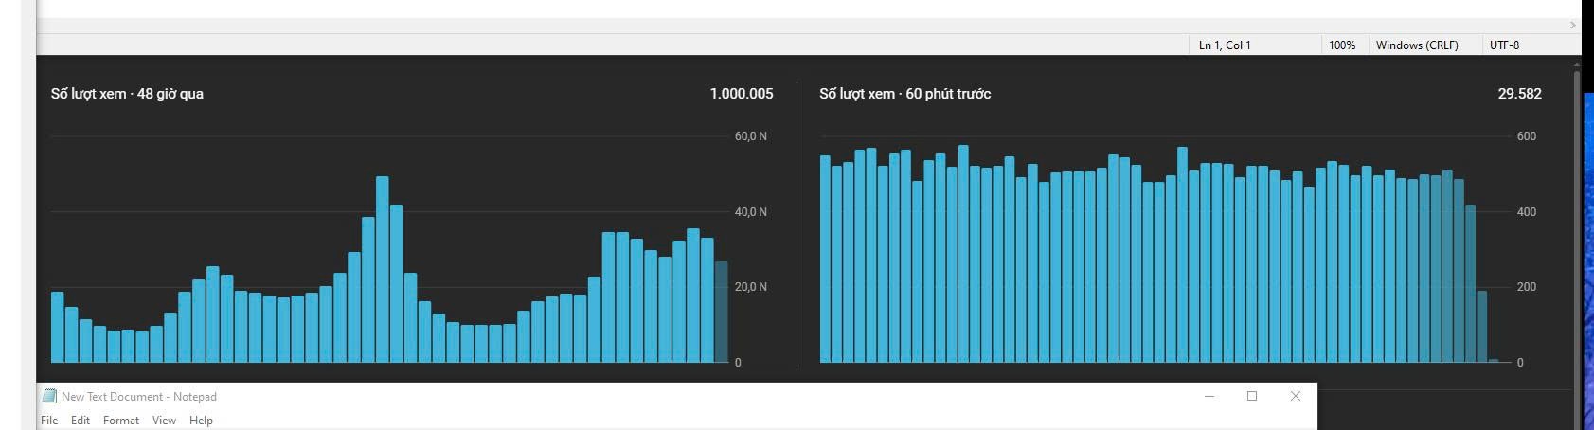Close the New Text Document Notepad window
Image resolution: width=1594 pixels, height=430 pixels.
point(1295,396)
